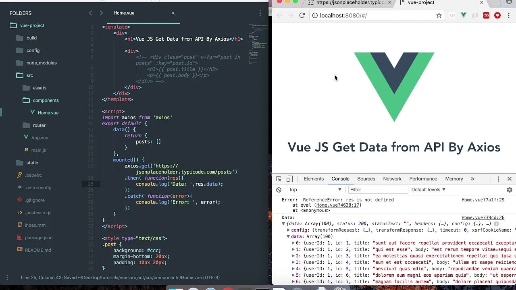Click the editor minimap on the right
The width and height of the screenshot is (516, 290).
pos(258,44)
